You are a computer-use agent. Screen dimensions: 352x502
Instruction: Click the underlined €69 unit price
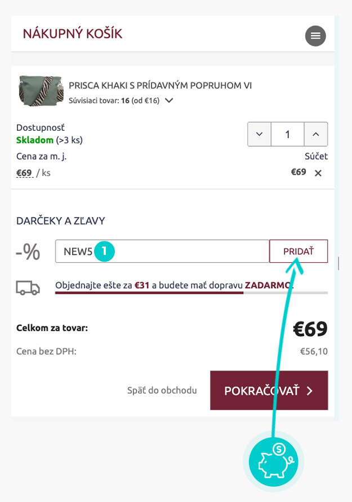[24, 173]
